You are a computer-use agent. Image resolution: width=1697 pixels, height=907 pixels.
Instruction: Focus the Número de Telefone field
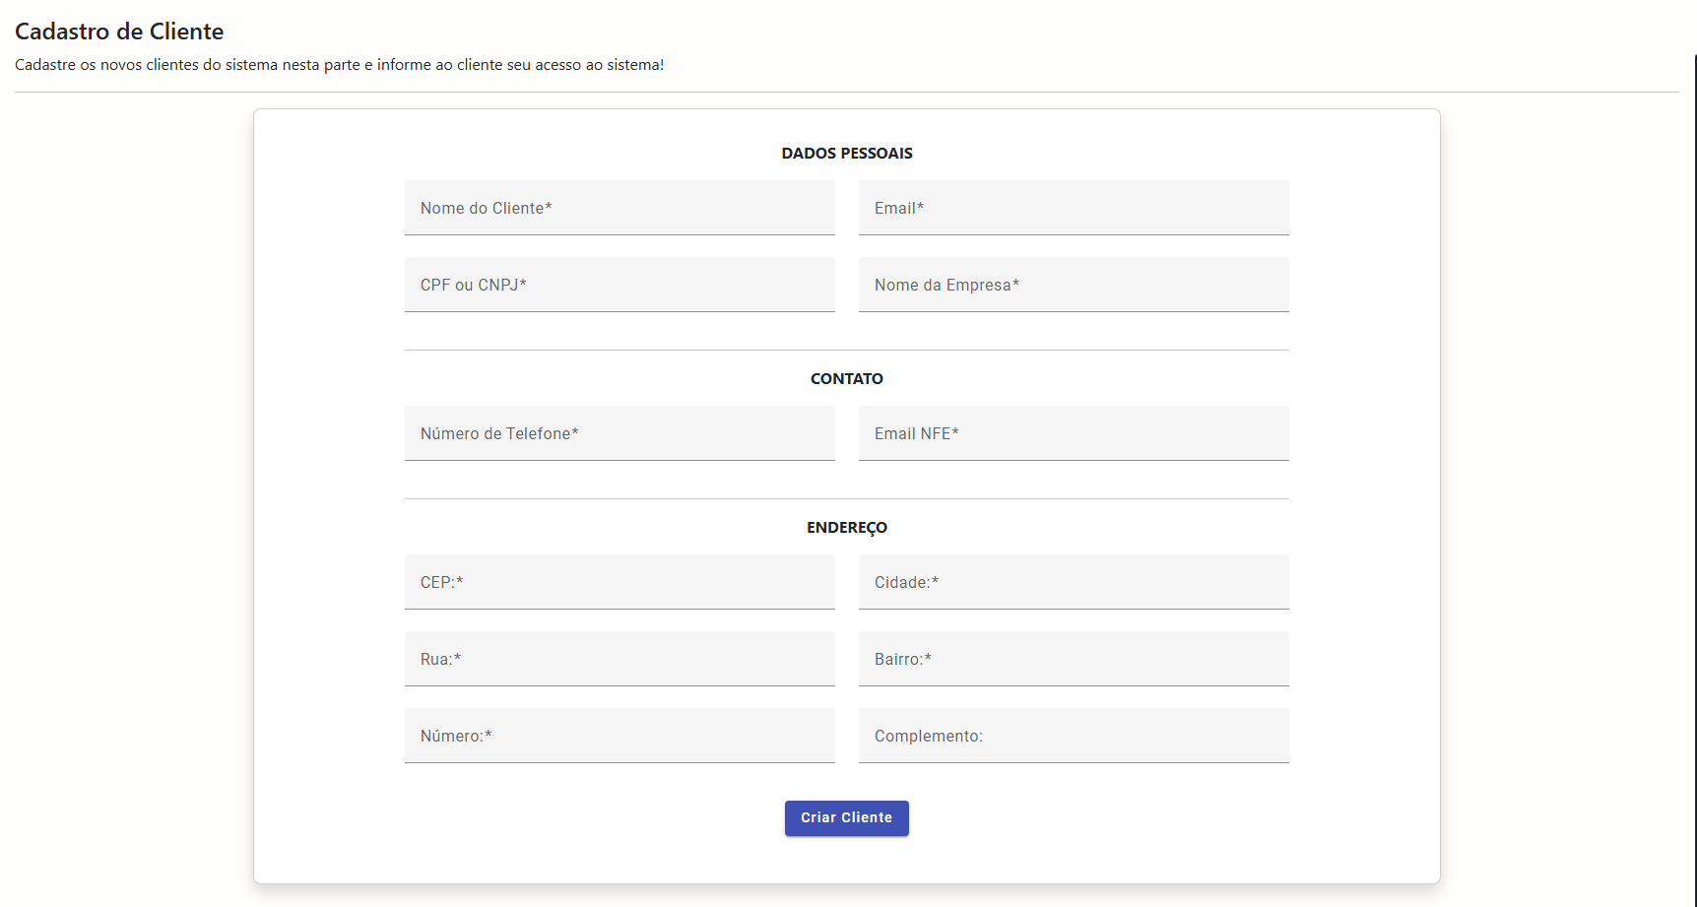pos(620,433)
